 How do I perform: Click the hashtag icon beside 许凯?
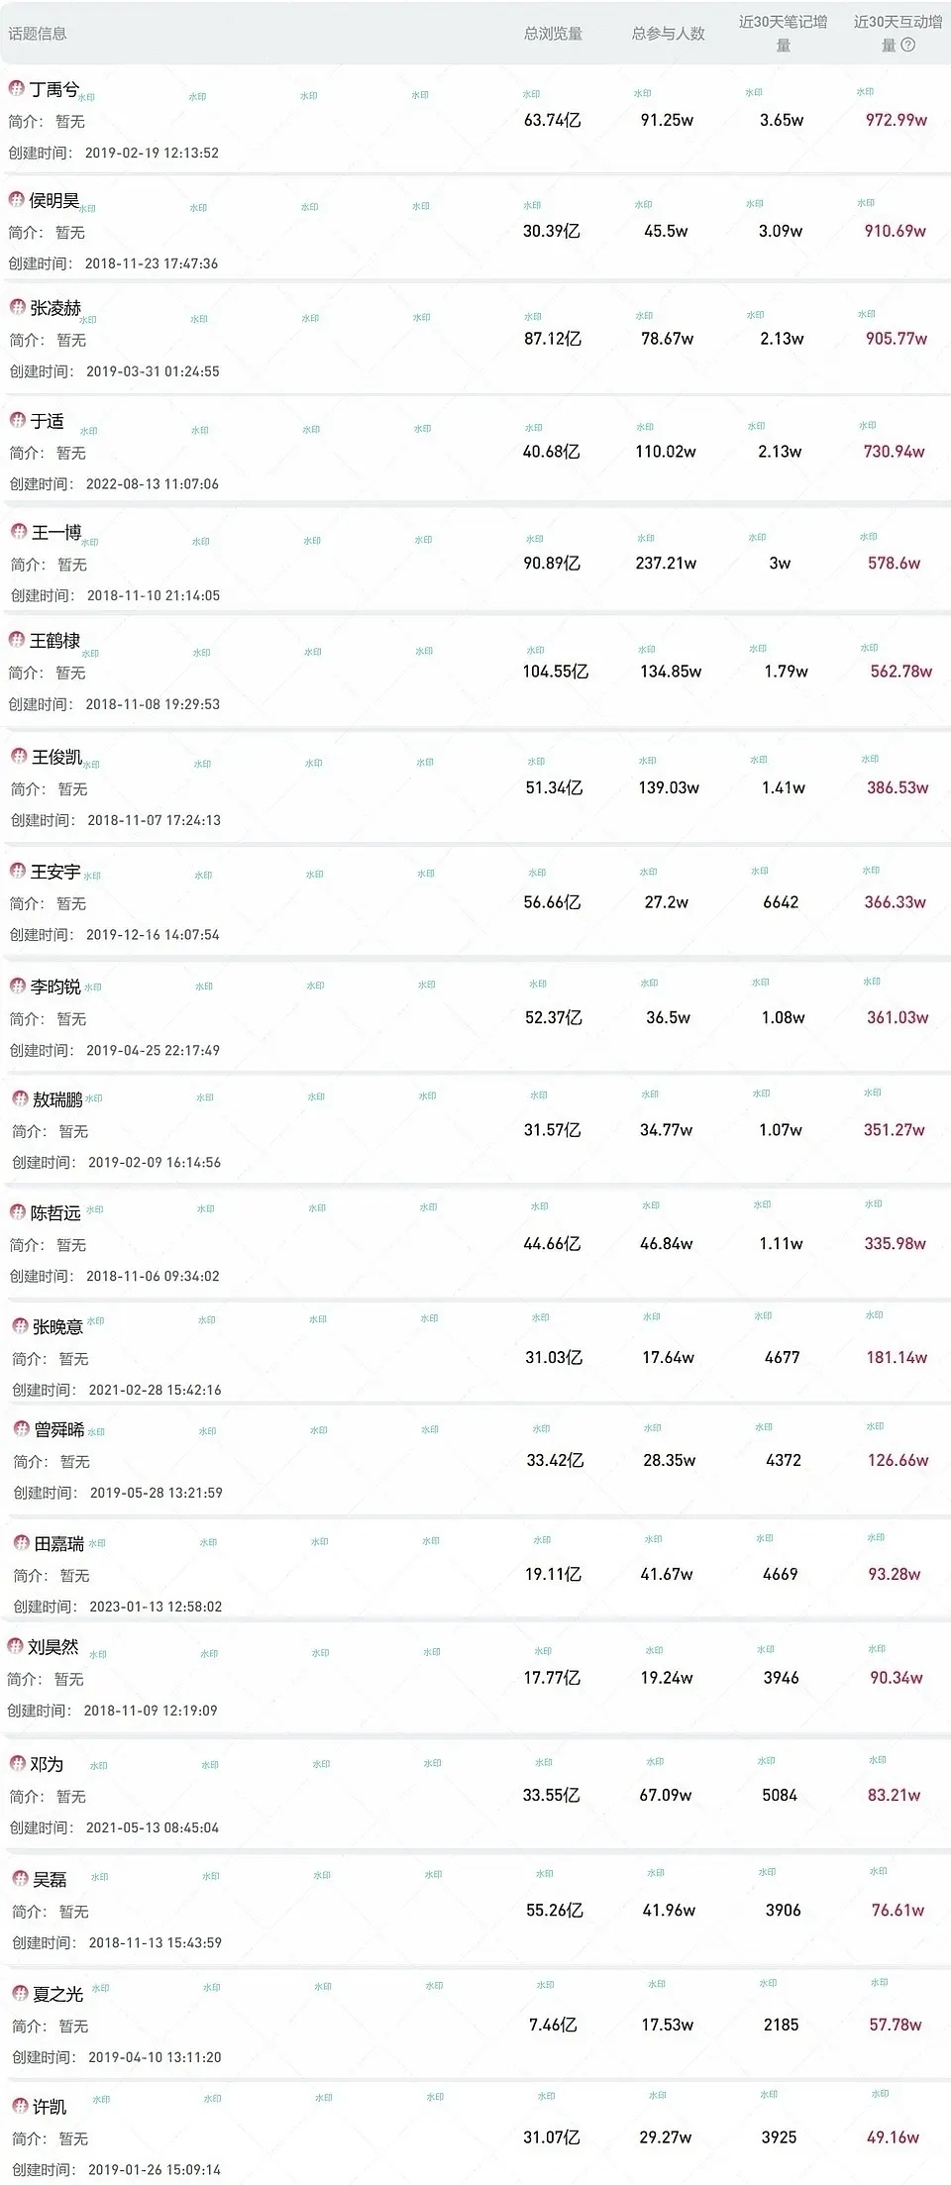tap(19, 2106)
